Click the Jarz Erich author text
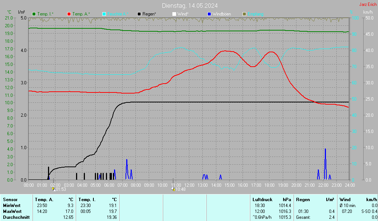378x221 pixels. tap(368, 4)
